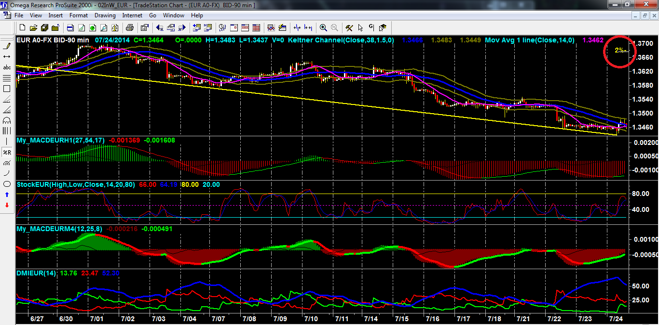
Task: Open the Go menu
Action: (152, 15)
